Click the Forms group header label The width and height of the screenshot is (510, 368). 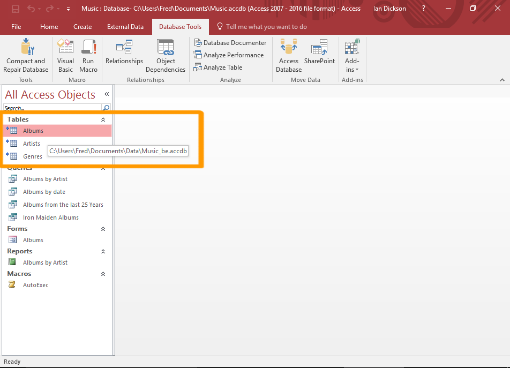pos(17,229)
